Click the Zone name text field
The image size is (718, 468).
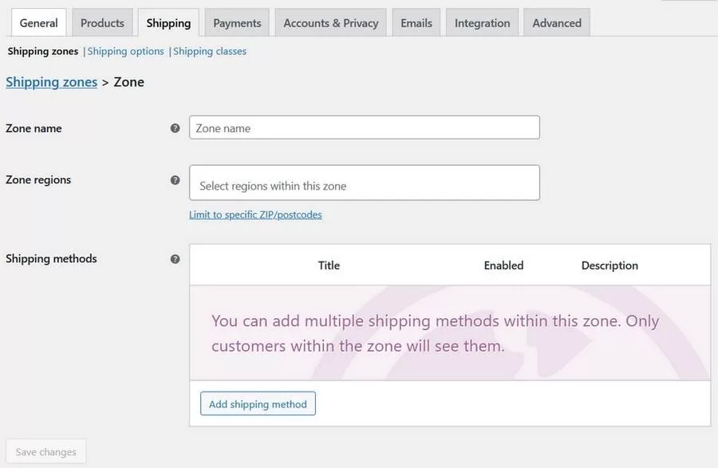point(364,128)
